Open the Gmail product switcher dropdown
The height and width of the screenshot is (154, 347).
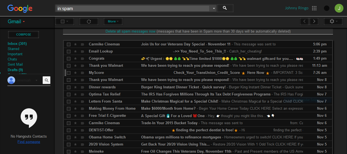(x=17, y=22)
